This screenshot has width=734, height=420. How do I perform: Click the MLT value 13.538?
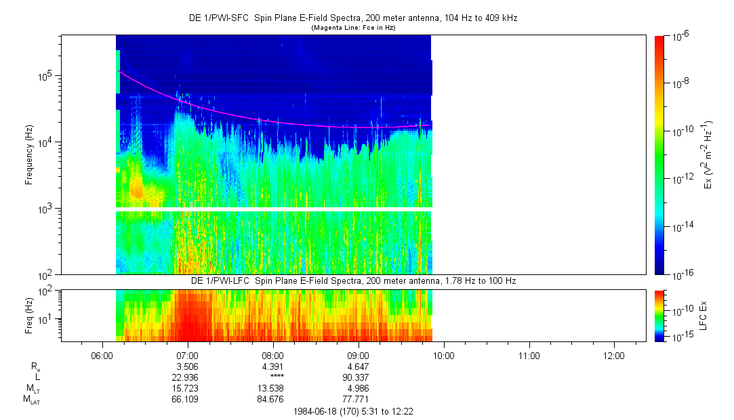point(272,387)
